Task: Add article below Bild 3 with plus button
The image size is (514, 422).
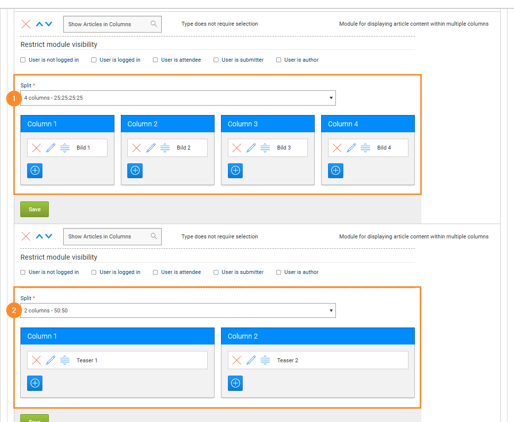Action: (x=235, y=170)
